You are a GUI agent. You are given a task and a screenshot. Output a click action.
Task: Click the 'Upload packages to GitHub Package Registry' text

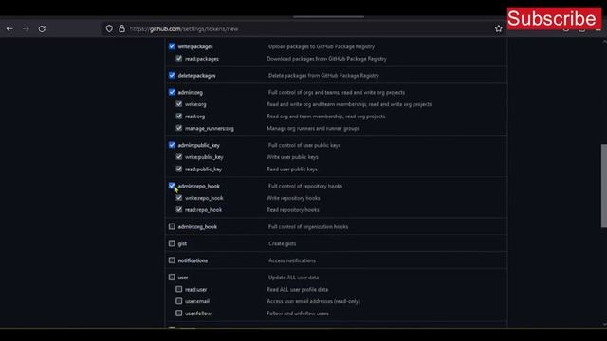pos(322,46)
